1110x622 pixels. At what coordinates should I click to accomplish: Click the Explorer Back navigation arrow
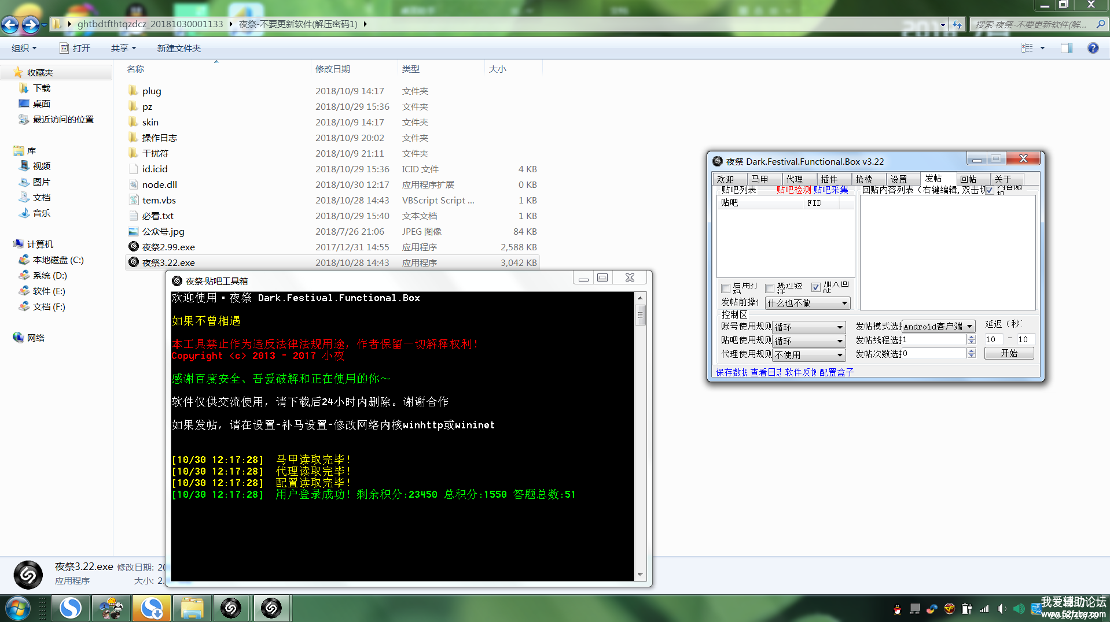coord(10,24)
